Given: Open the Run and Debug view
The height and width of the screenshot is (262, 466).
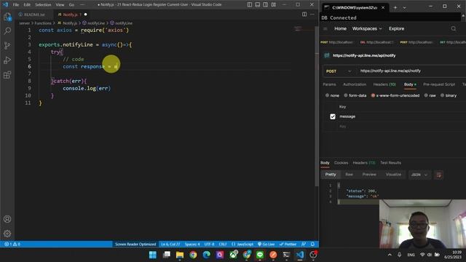Looking at the screenshot, I should pos(7,60).
